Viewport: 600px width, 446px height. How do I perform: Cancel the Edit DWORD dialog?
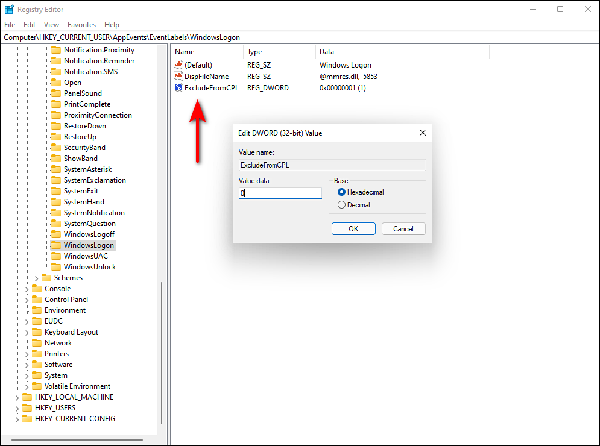point(403,229)
